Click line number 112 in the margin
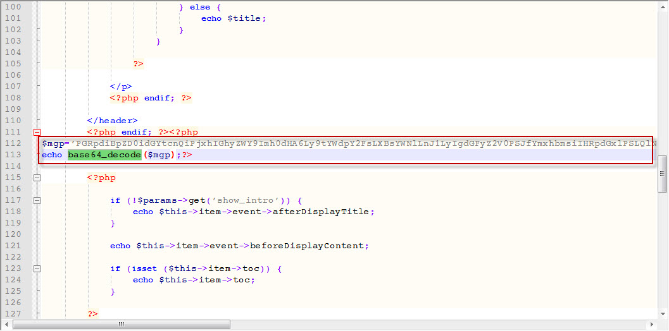Viewport: 669px width, 331px height. (13, 143)
